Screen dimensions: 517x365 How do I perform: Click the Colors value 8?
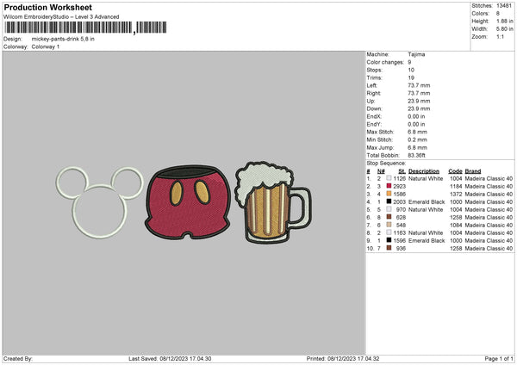click(x=498, y=14)
